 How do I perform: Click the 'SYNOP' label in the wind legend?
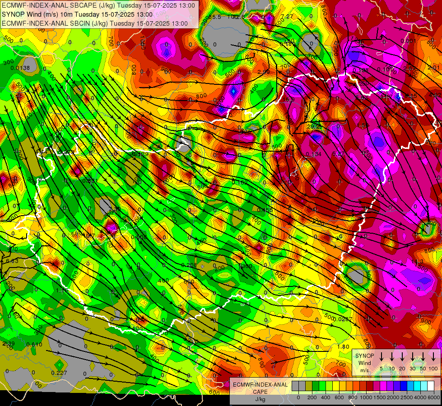(364, 356)
